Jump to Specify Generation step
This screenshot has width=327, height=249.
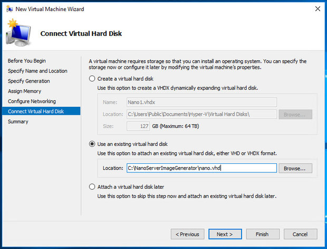(x=29, y=81)
